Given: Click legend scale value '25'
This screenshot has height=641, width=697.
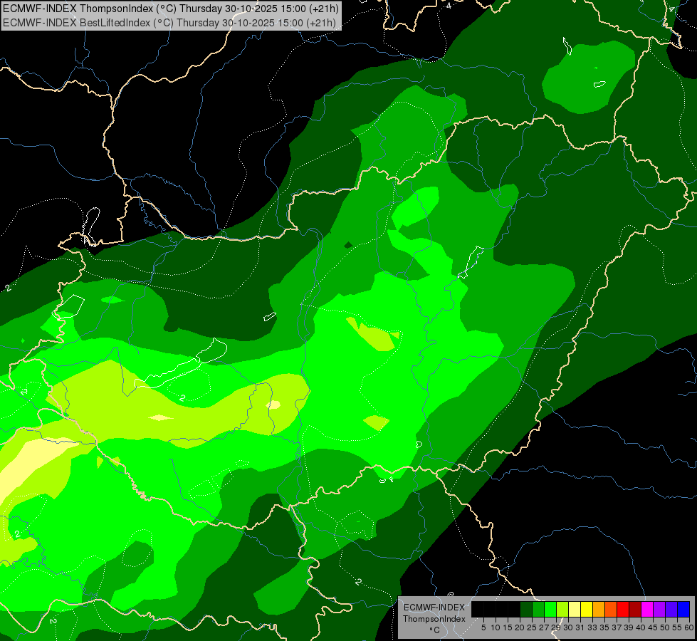Looking at the screenshot, I should pyautogui.click(x=532, y=627).
